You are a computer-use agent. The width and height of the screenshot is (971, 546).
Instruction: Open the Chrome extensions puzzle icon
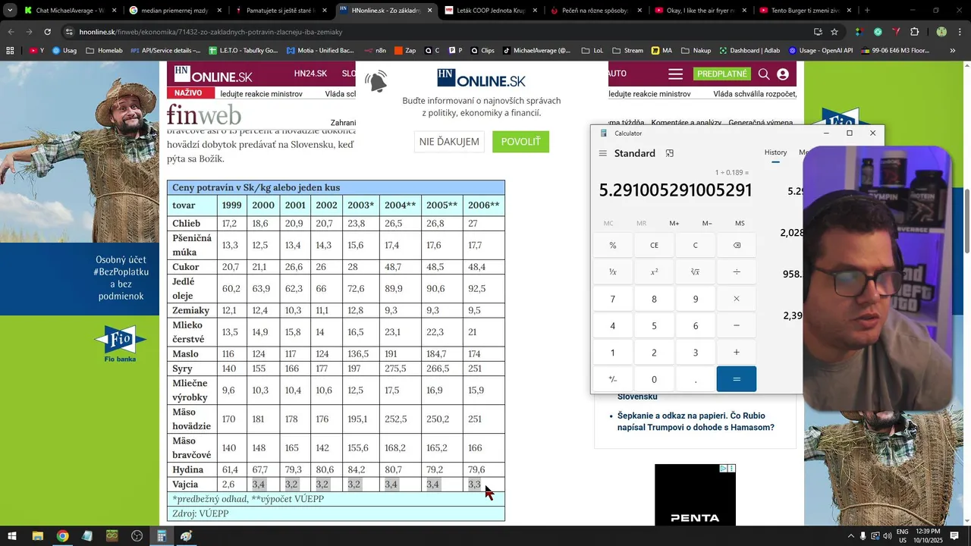pos(914,32)
